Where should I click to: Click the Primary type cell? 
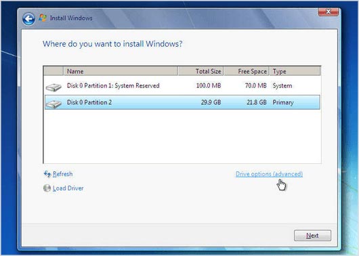coord(283,102)
